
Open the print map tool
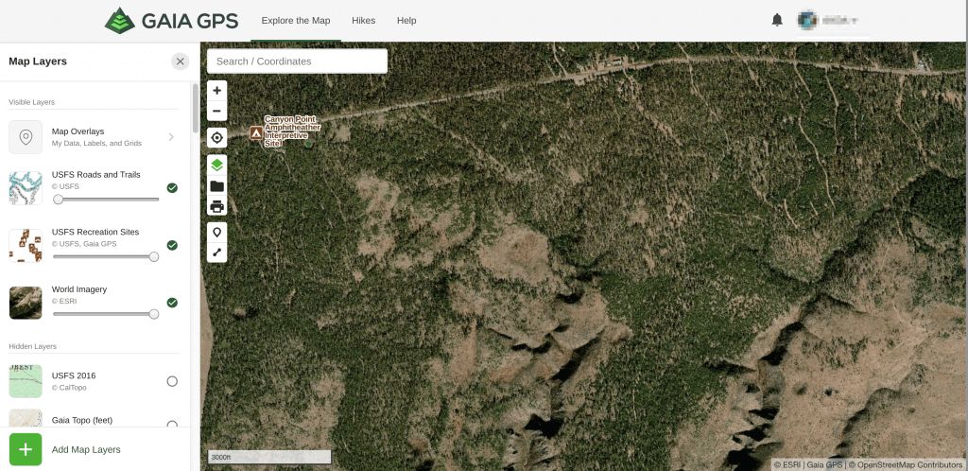(x=216, y=206)
